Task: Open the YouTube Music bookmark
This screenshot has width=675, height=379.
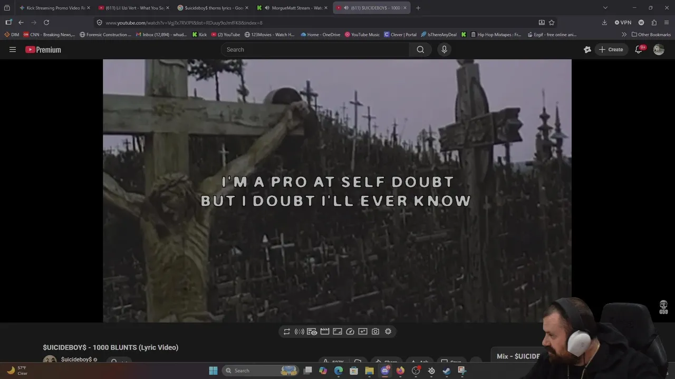Action: (362, 35)
